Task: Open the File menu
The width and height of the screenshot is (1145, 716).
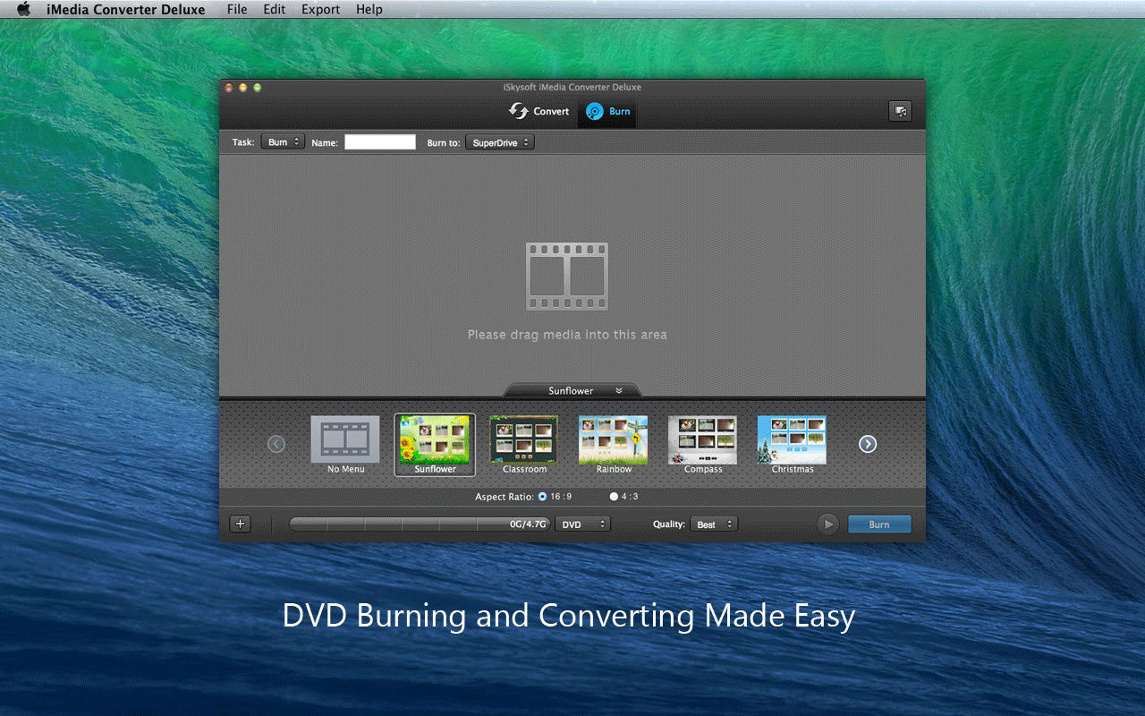Action: [x=237, y=10]
